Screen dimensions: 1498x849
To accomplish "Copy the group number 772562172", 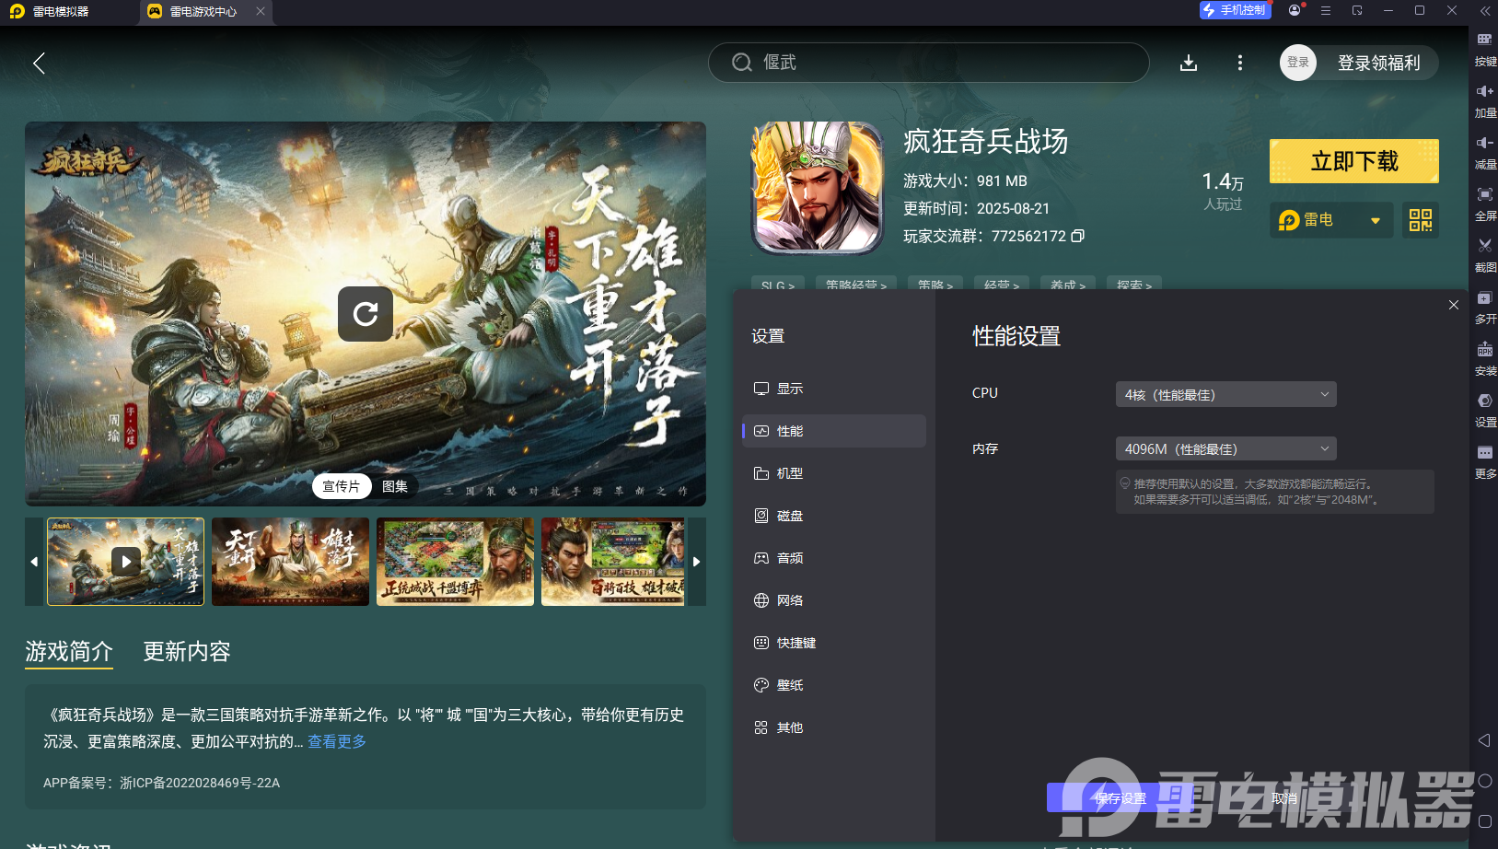I will [1077, 236].
